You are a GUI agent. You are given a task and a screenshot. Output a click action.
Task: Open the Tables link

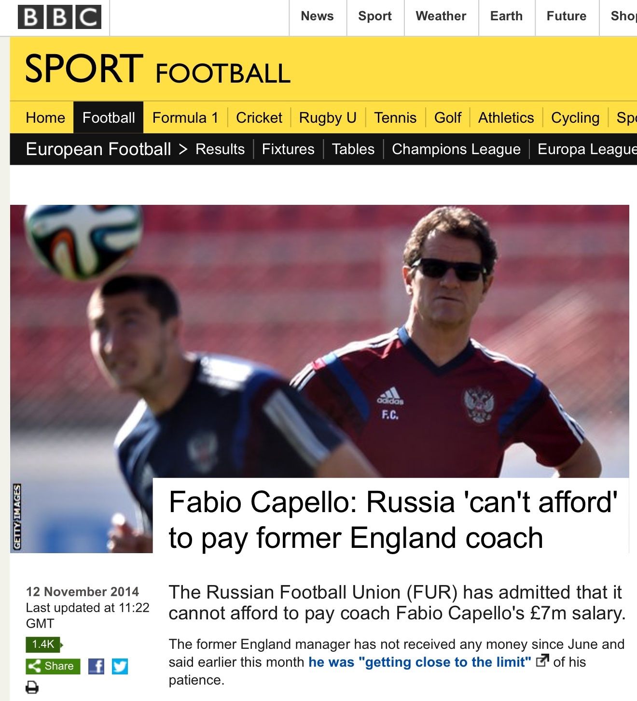353,149
